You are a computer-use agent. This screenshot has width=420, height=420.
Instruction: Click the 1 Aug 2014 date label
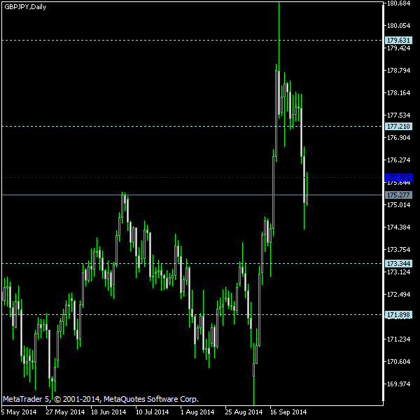click(x=197, y=412)
